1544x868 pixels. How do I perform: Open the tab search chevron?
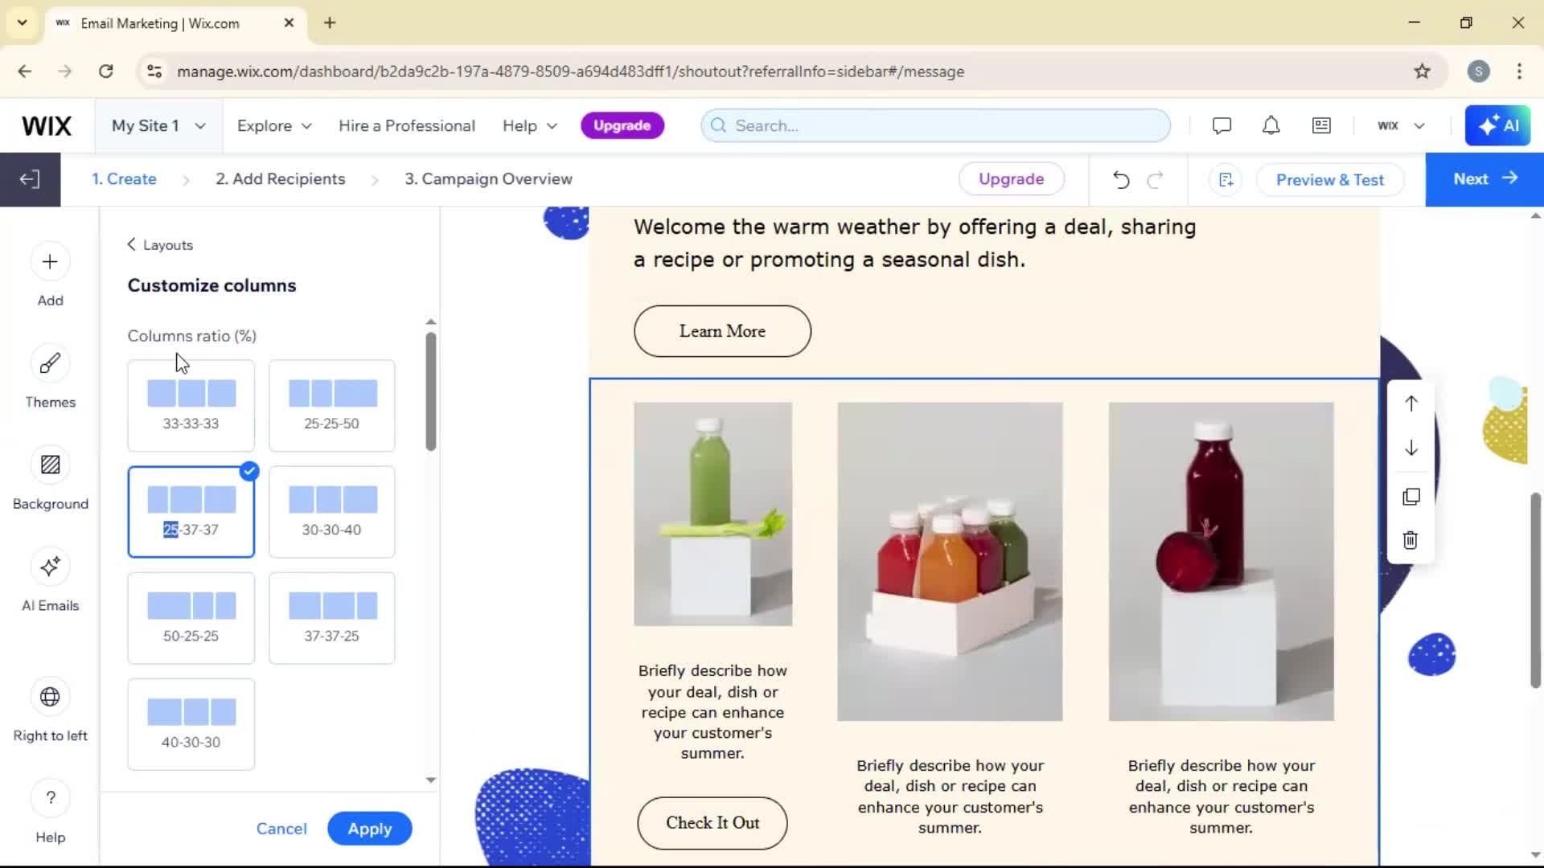pos(22,23)
